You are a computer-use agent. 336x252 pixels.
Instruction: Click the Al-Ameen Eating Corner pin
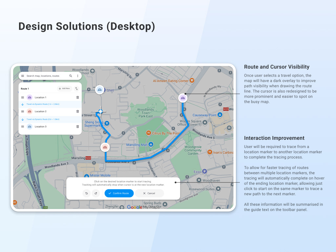192,81
